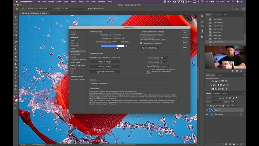
Task: Hide the Background layer eye
Action: (x=207, y=114)
